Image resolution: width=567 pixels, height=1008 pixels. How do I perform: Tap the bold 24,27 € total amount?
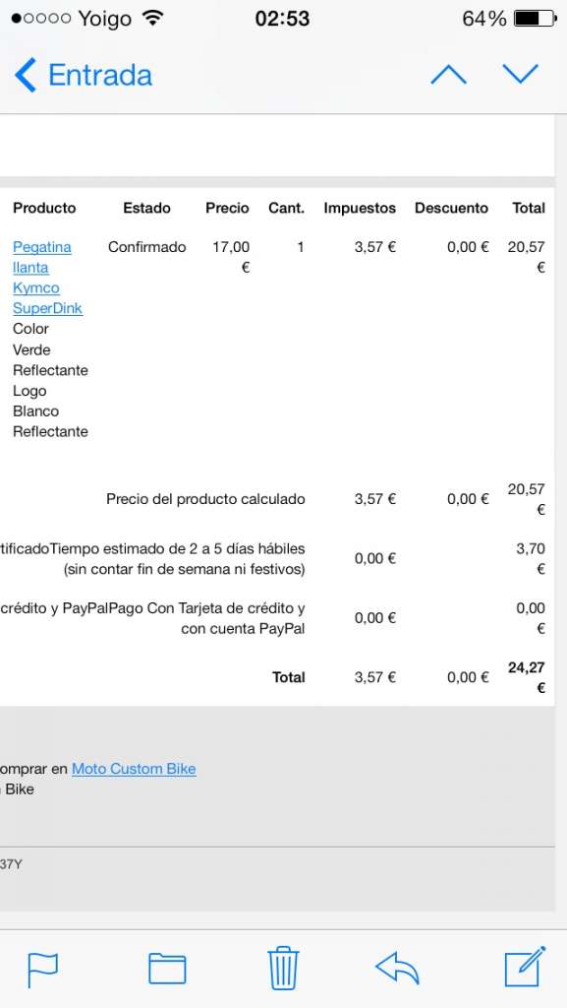tap(527, 677)
